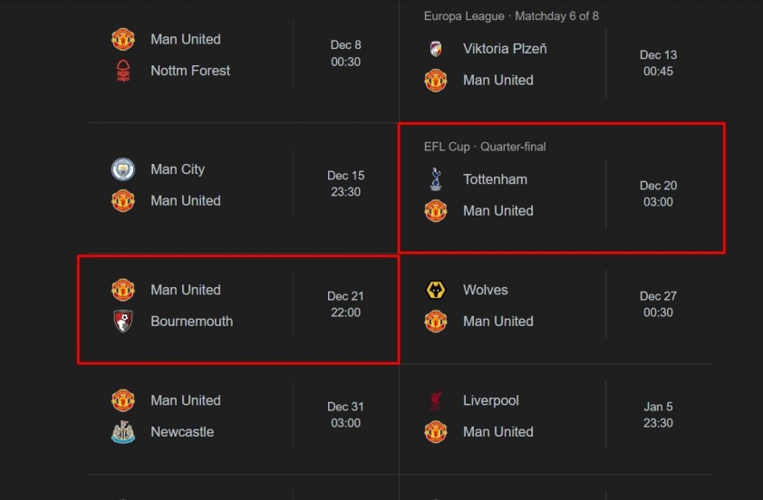This screenshot has height=500, width=763.
Task: Open the Jan 5 23:30 Liverpool fixture time
Action: [658, 415]
